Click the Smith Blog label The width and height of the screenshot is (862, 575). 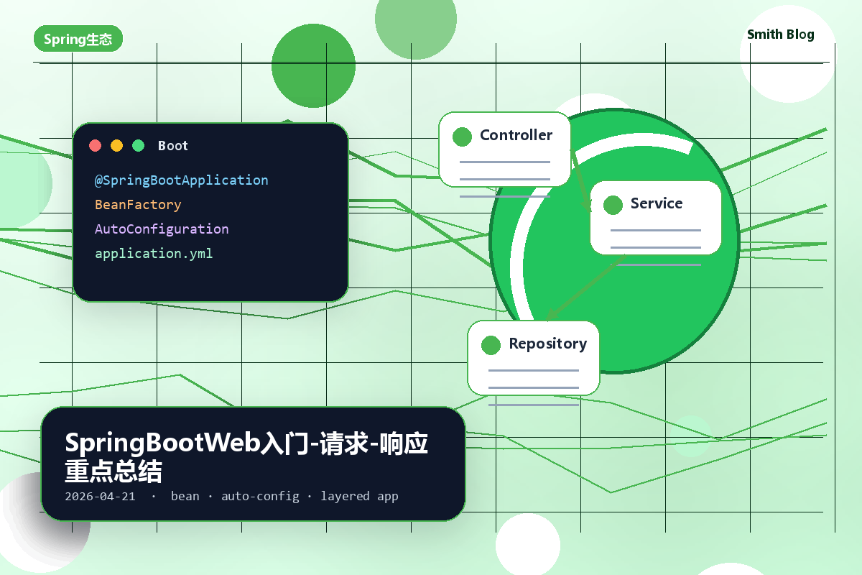coord(781,34)
